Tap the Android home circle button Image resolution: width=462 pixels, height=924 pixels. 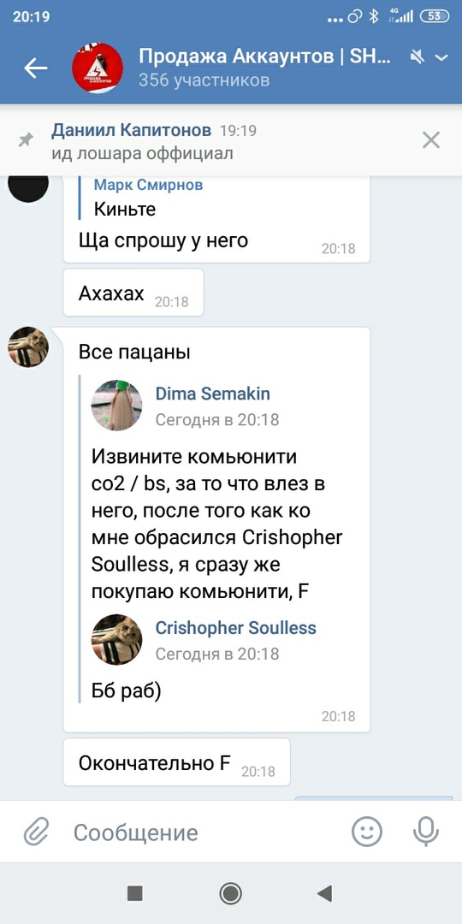coord(230,893)
